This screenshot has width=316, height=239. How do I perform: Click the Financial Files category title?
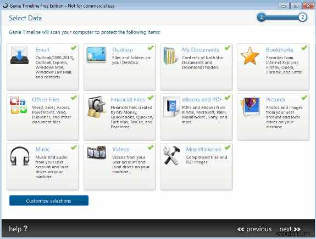coord(127,100)
